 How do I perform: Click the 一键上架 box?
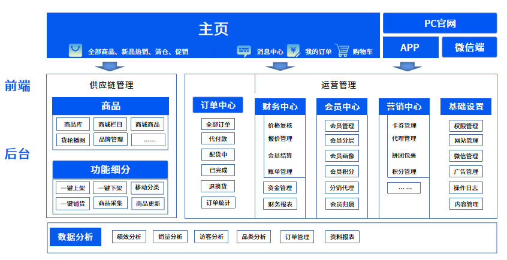coord(73,188)
